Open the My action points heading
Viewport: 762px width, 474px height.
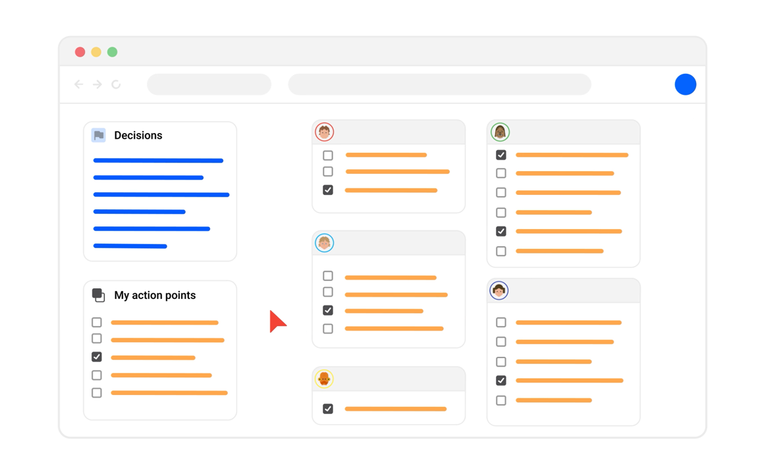click(x=155, y=296)
